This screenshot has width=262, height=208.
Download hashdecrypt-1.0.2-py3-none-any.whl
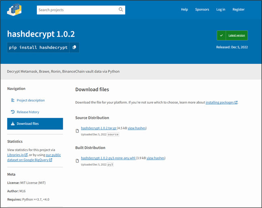coord(108,158)
